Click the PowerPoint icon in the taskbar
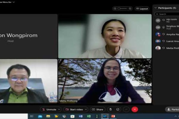 click(113, 116)
